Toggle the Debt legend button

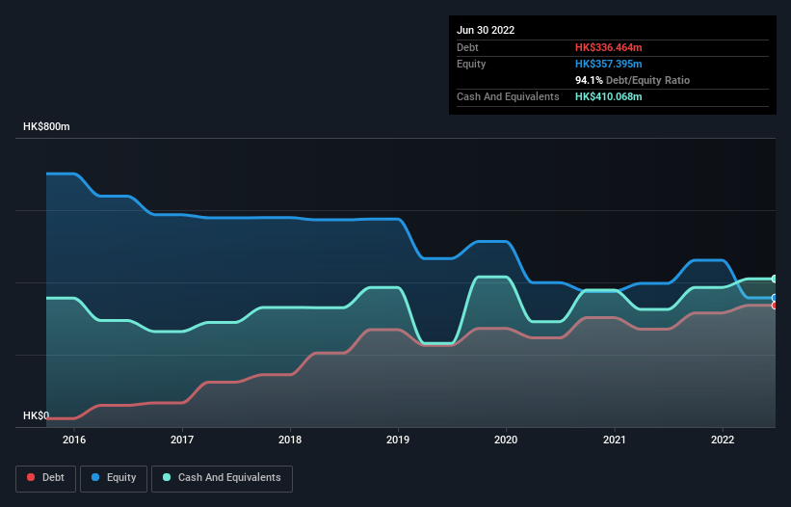click(x=45, y=478)
